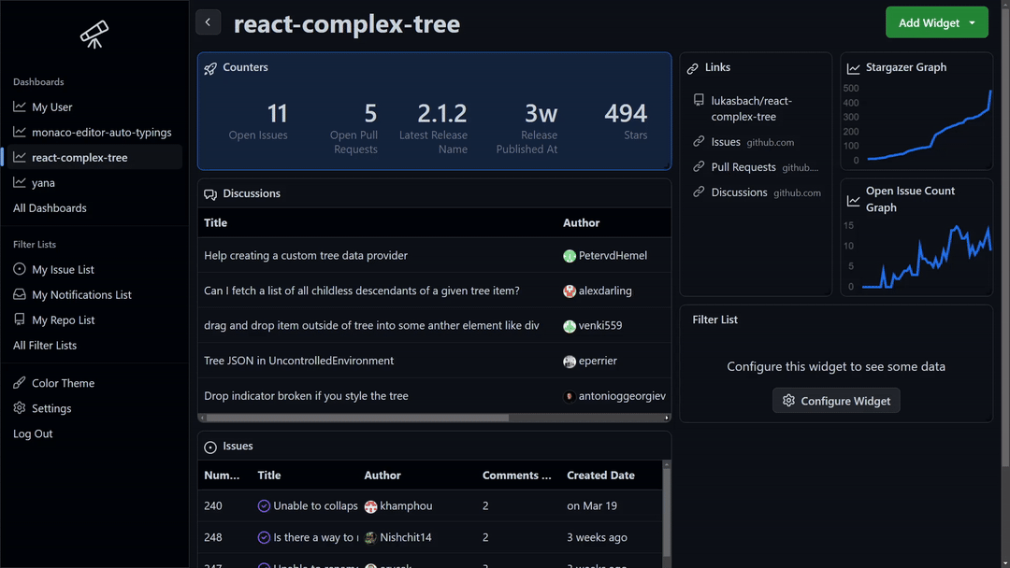Sort Discussions by Author column header
This screenshot has width=1010, height=568.
[x=581, y=222]
